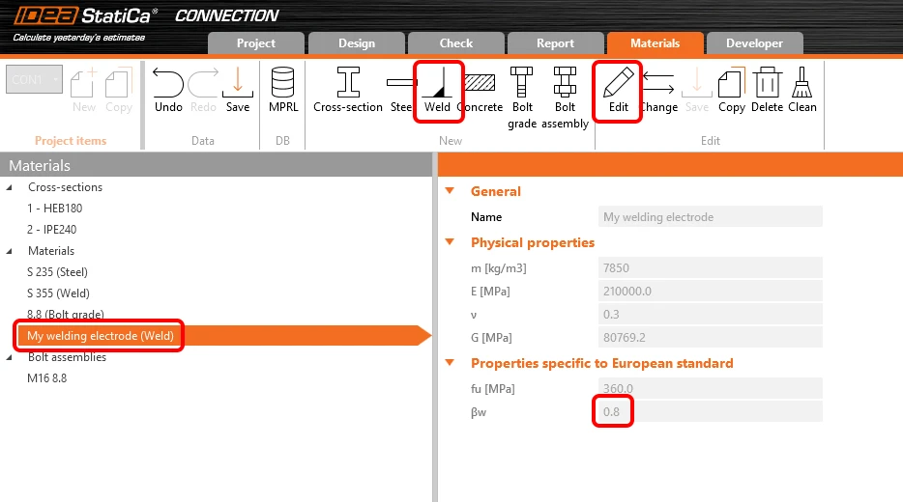Select S 355 (Weld) material
The height and width of the screenshot is (502, 903).
[x=58, y=293]
